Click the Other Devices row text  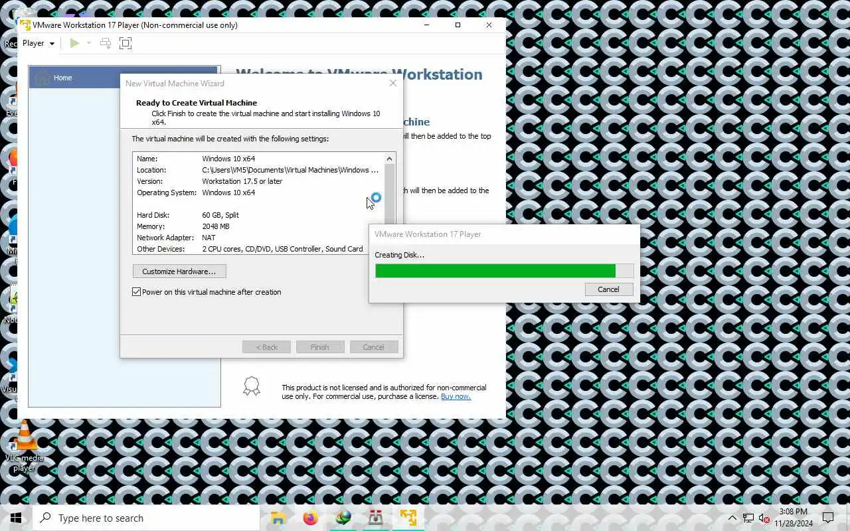click(250, 249)
